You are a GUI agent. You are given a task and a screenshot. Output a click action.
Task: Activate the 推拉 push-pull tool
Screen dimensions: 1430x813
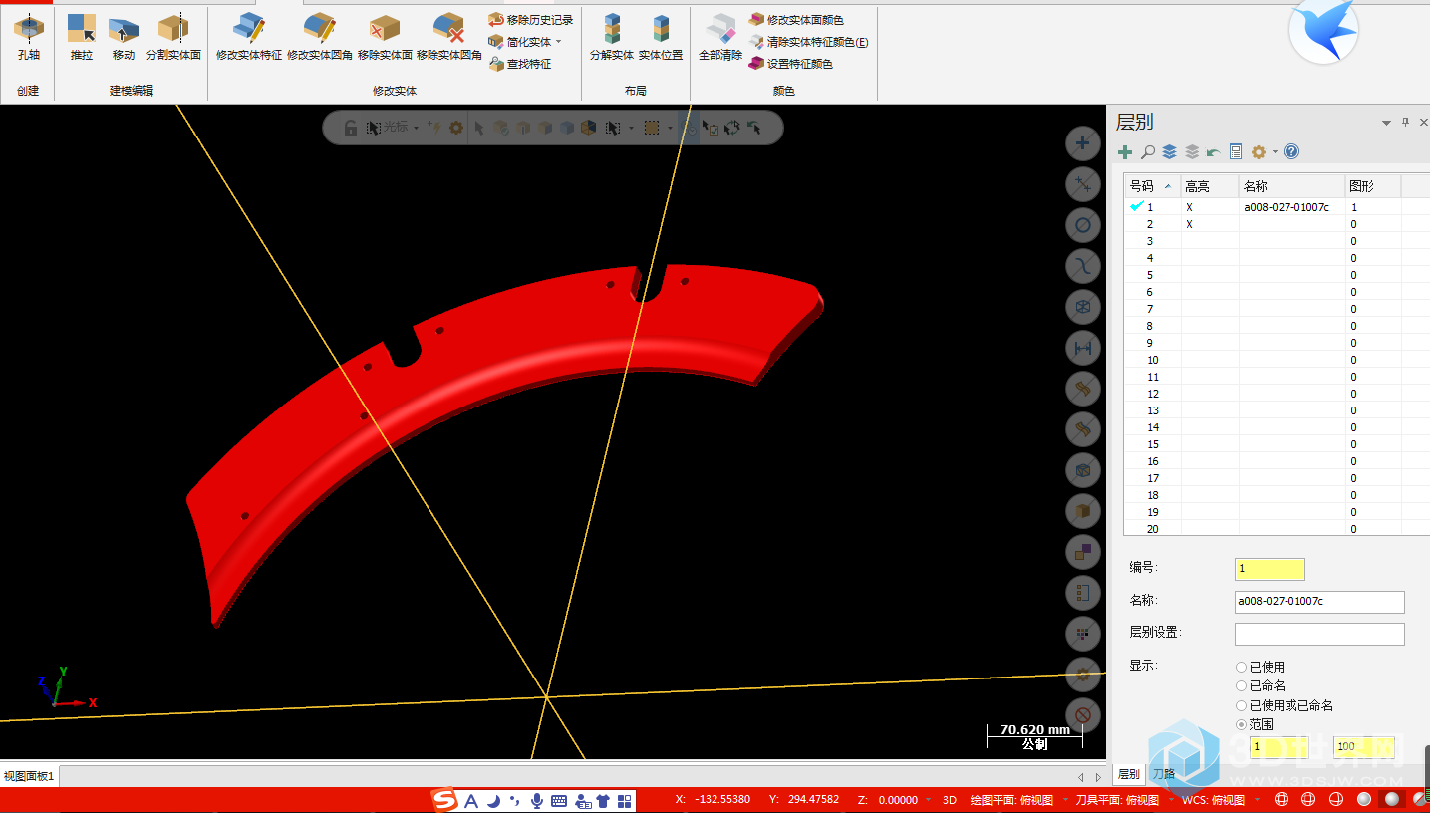pos(82,38)
